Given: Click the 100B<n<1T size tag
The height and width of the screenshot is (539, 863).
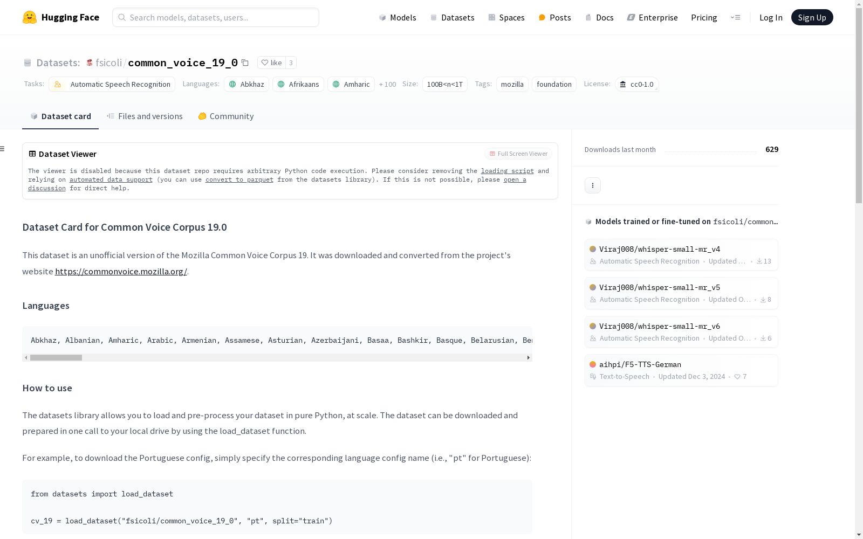Looking at the screenshot, I should [x=445, y=84].
